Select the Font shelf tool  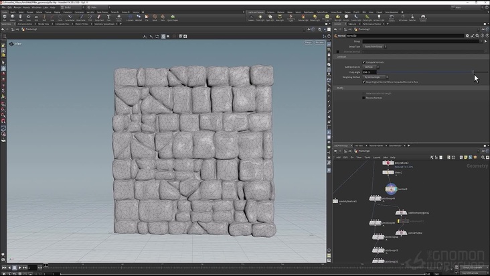[x=108, y=17]
